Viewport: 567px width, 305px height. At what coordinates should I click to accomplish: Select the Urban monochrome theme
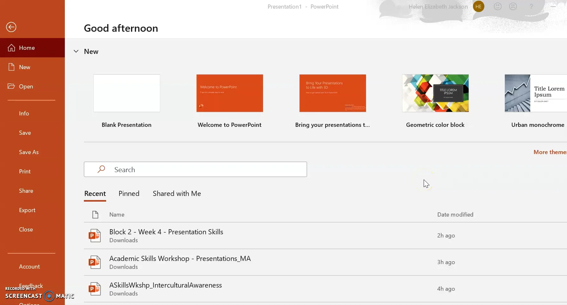coord(536,93)
